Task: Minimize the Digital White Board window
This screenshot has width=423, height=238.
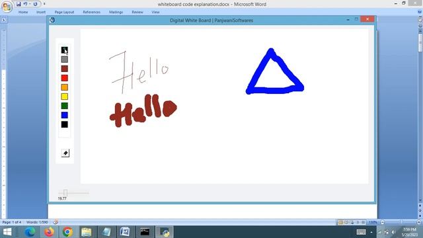Action: [x=348, y=19]
